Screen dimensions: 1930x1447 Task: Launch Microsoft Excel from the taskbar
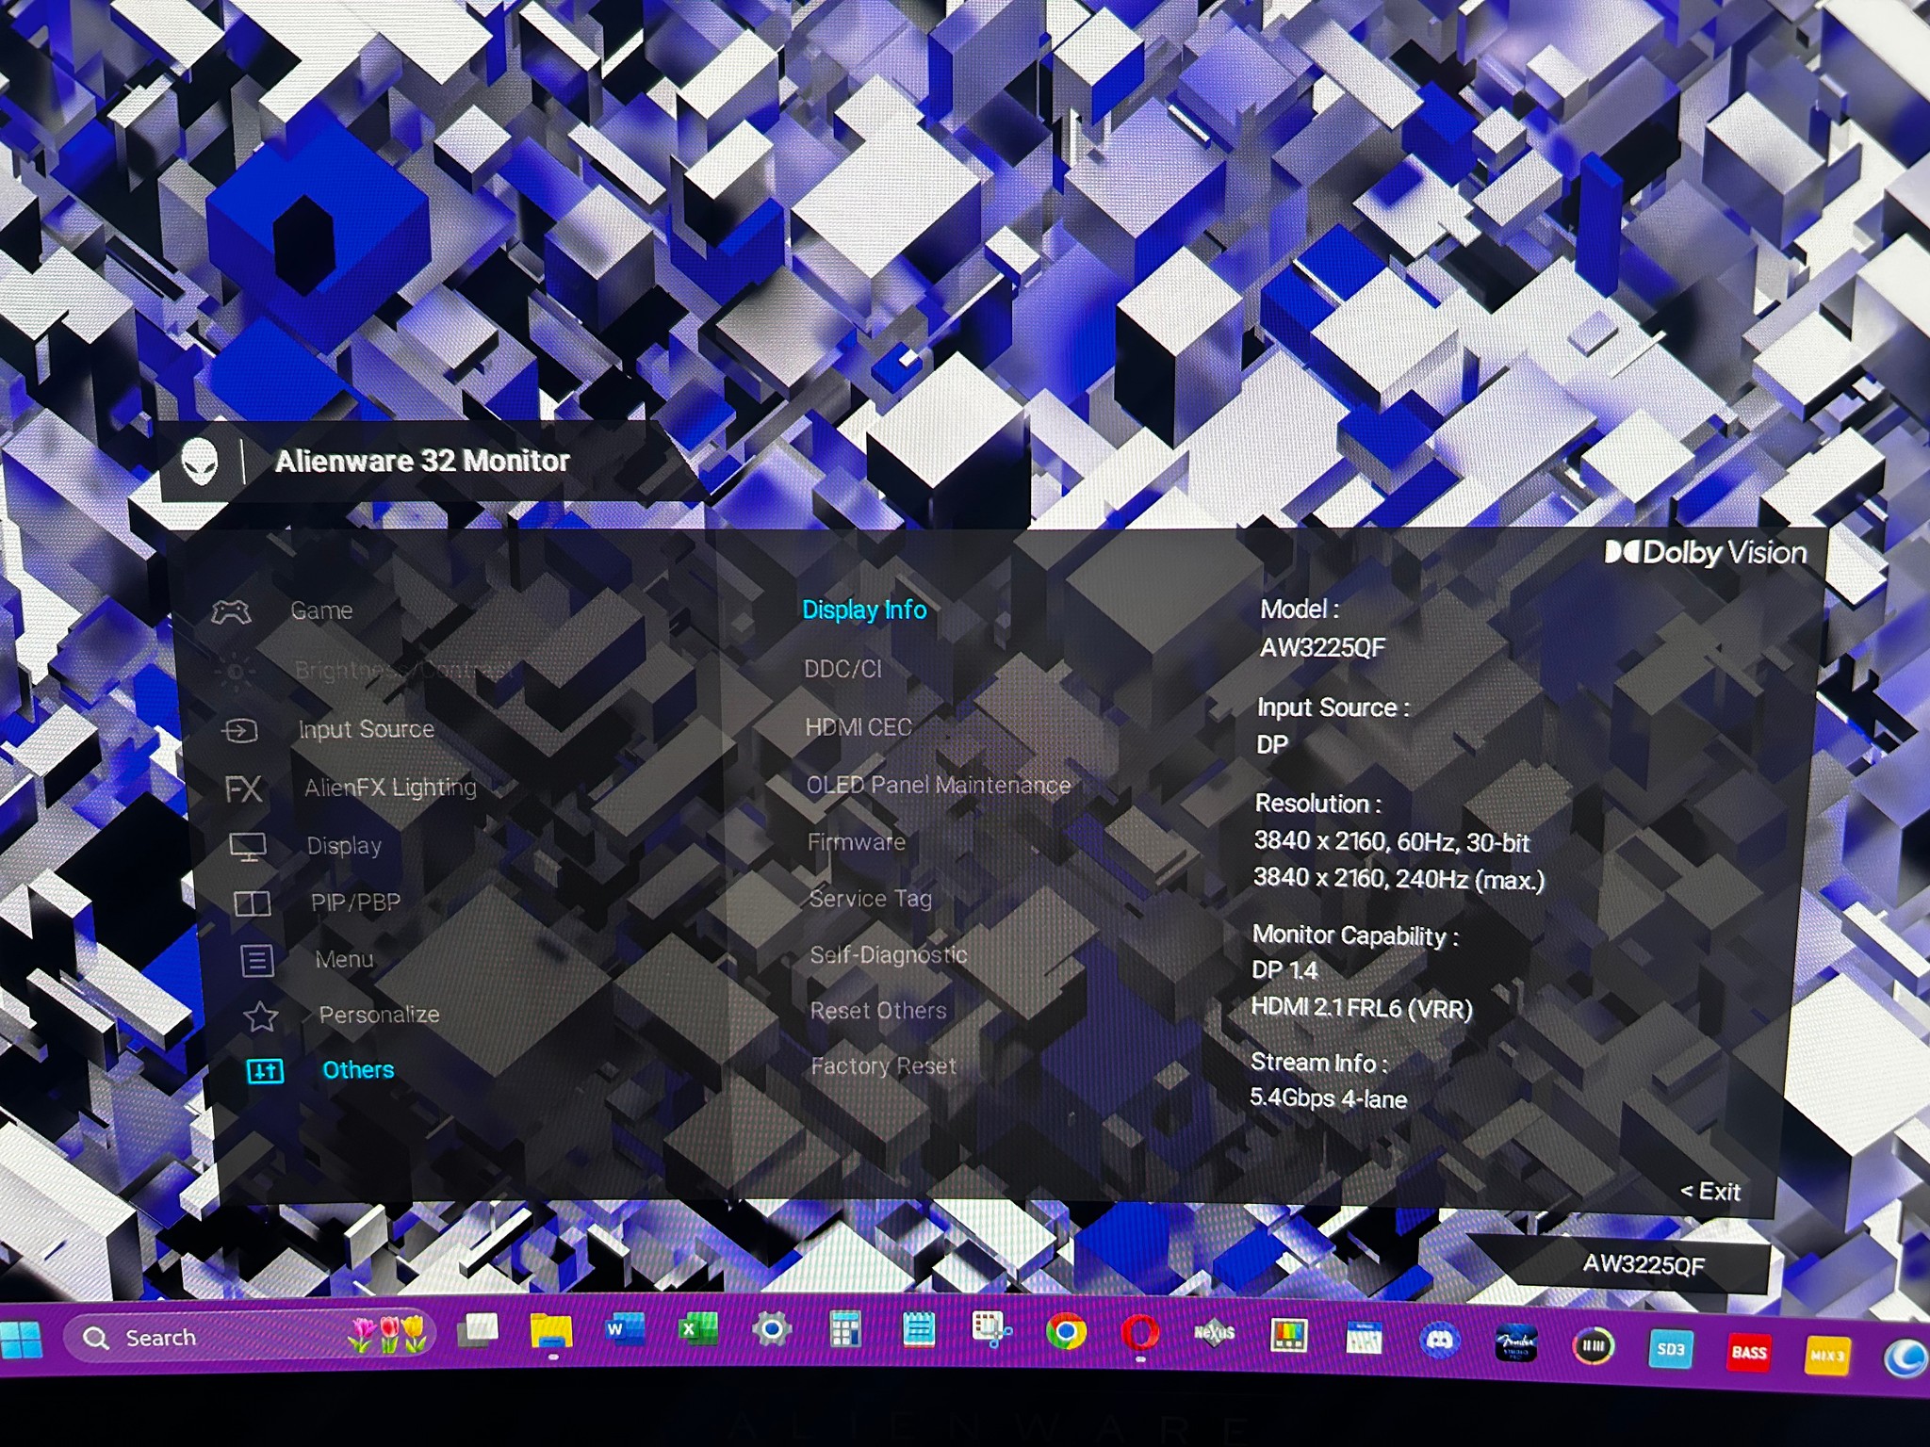pos(697,1329)
